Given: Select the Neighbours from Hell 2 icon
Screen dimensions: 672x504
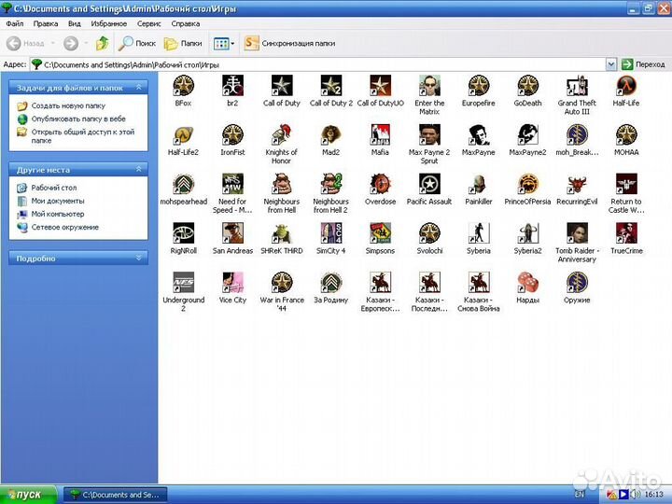Looking at the screenshot, I should point(330,184).
